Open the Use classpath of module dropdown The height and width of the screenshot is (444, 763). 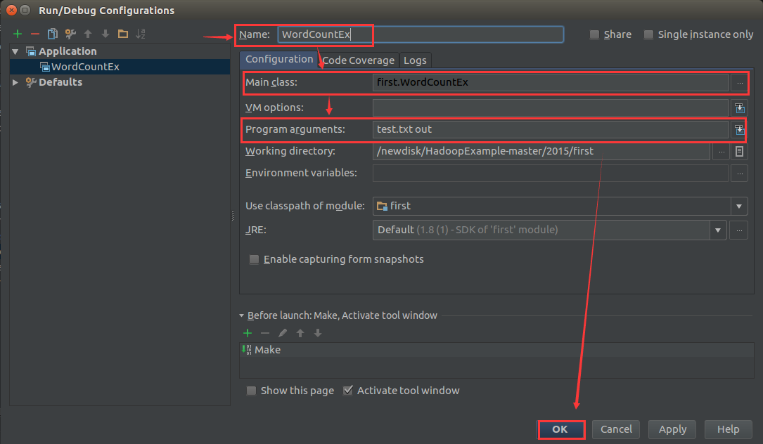pos(738,206)
